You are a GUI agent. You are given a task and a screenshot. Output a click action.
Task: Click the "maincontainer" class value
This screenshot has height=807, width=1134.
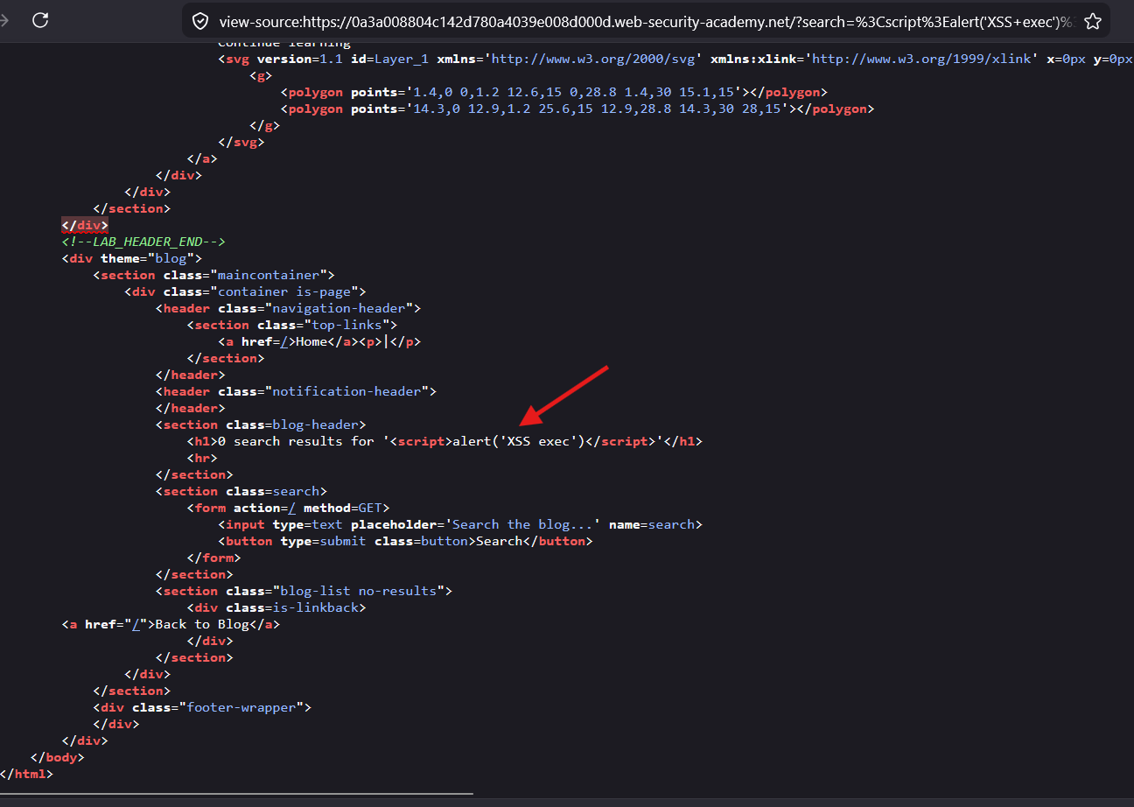(272, 275)
